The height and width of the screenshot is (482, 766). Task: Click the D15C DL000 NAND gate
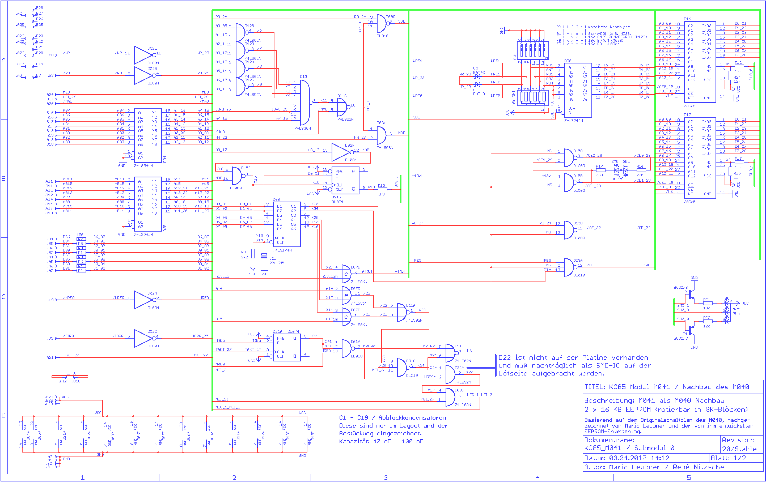pyautogui.click(x=239, y=176)
